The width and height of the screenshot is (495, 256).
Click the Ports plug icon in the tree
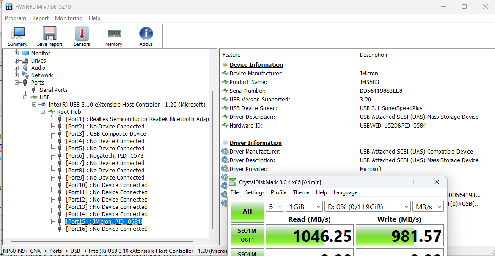click(x=25, y=82)
